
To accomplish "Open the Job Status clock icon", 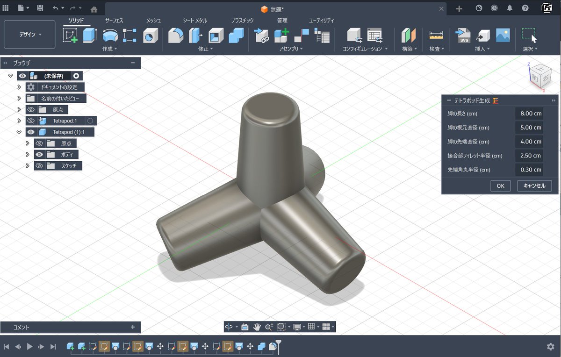I will [x=495, y=8].
